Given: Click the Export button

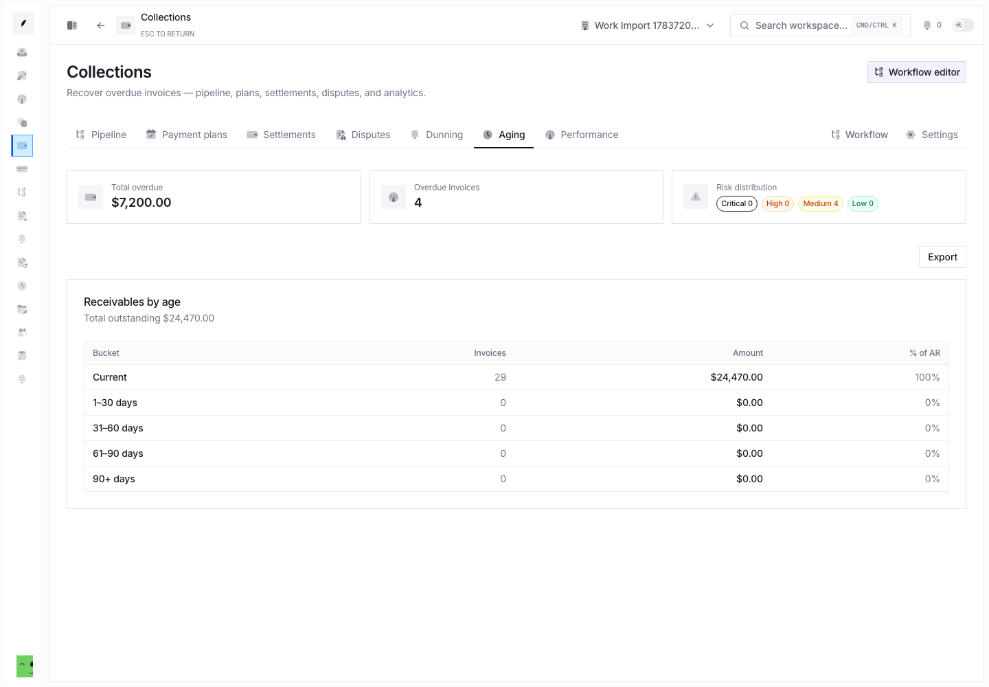Looking at the screenshot, I should (942, 257).
